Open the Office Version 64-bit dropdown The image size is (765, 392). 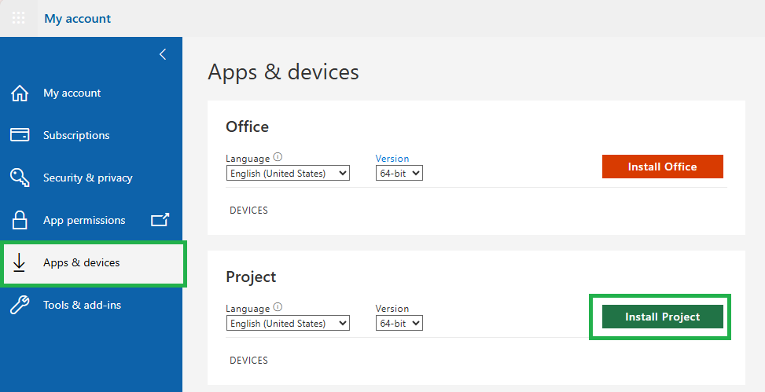pos(399,173)
